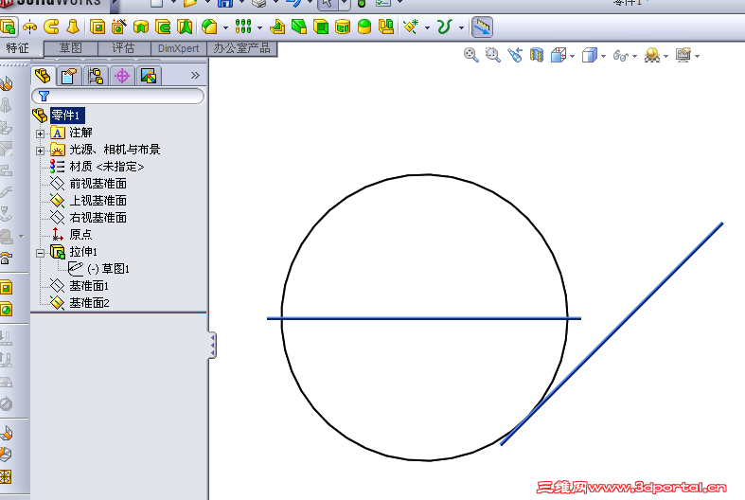
Task: Expand the 光源、相机与布景 node
Action: coord(41,151)
